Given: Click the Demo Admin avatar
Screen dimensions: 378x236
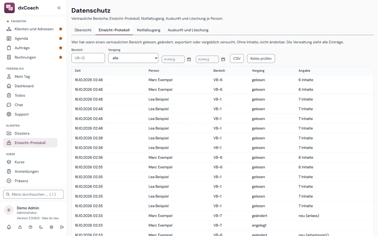Looking at the screenshot, I should pyautogui.click(x=9, y=210).
